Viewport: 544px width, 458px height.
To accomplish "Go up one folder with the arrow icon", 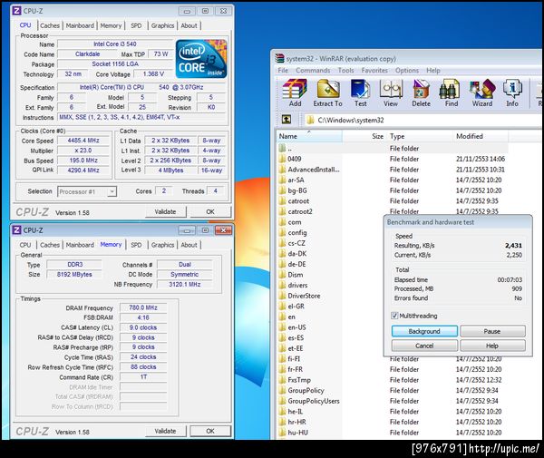I will coord(287,120).
